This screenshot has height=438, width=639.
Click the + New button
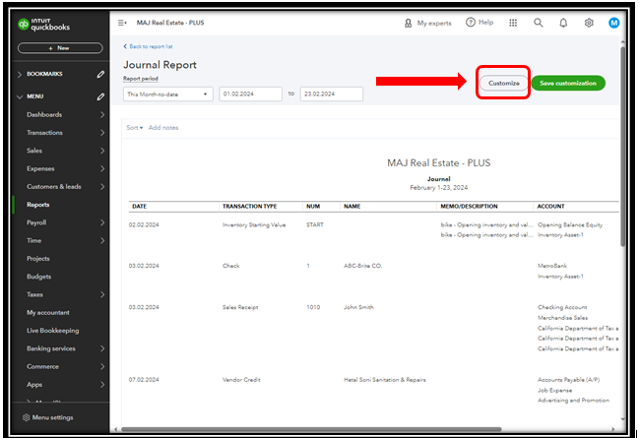tap(60, 48)
